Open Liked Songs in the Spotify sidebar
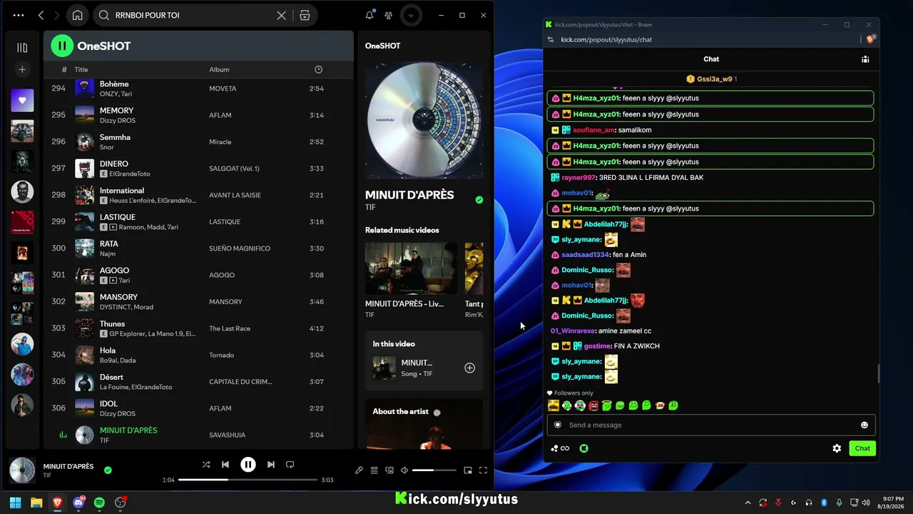 point(22,101)
